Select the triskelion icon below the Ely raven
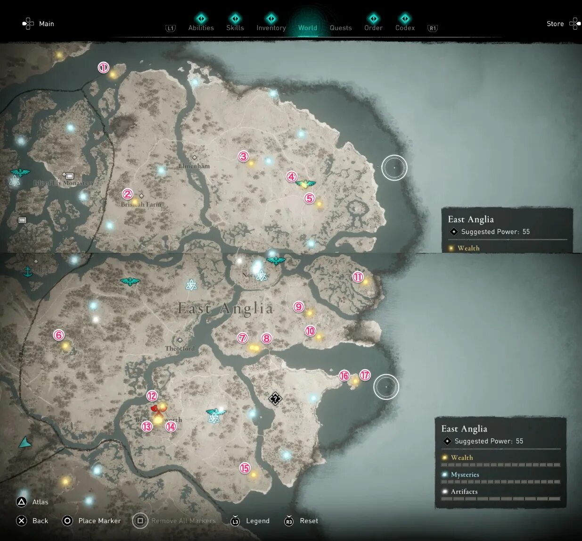 [15, 181]
